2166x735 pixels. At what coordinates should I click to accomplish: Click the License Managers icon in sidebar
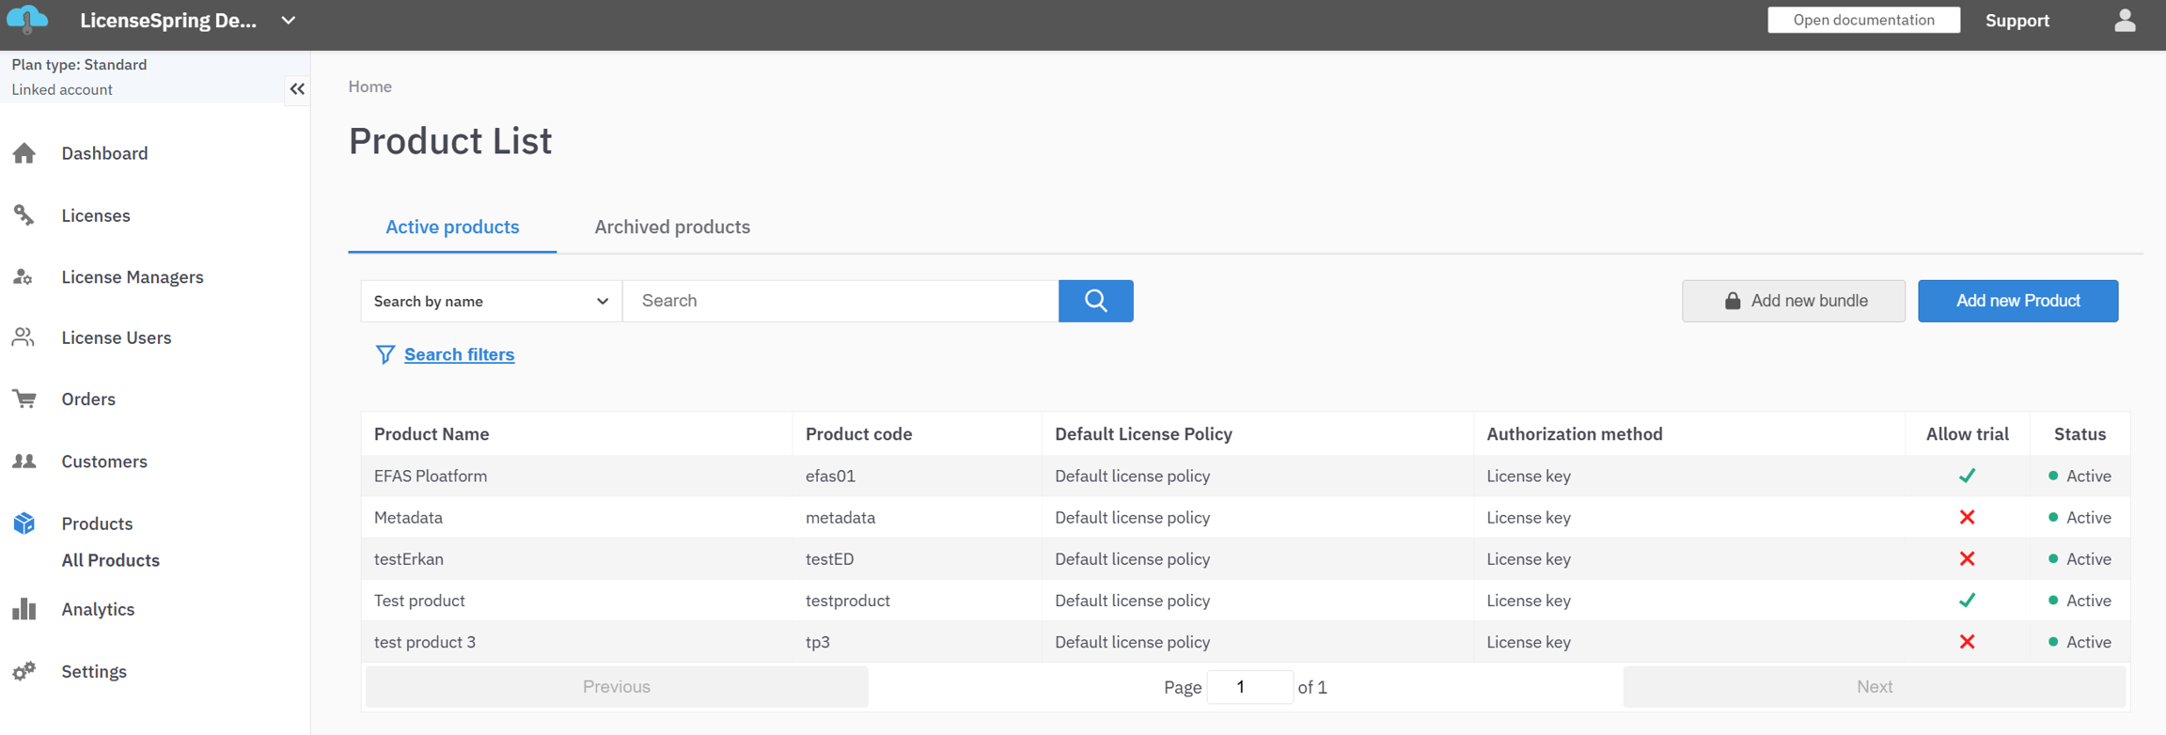(x=24, y=277)
